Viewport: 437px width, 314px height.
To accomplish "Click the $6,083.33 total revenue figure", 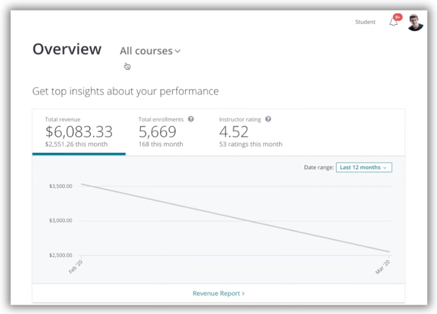I will point(79,131).
